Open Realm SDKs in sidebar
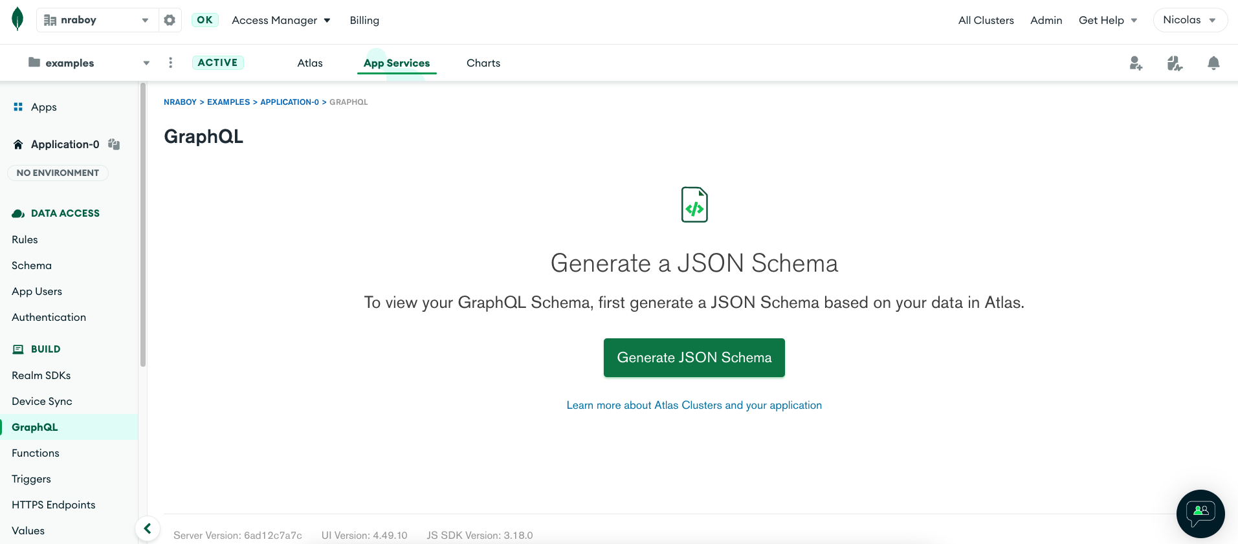 click(41, 375)
